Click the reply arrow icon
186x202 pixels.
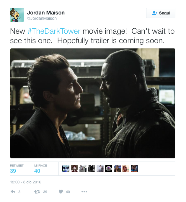coord(13,192)
